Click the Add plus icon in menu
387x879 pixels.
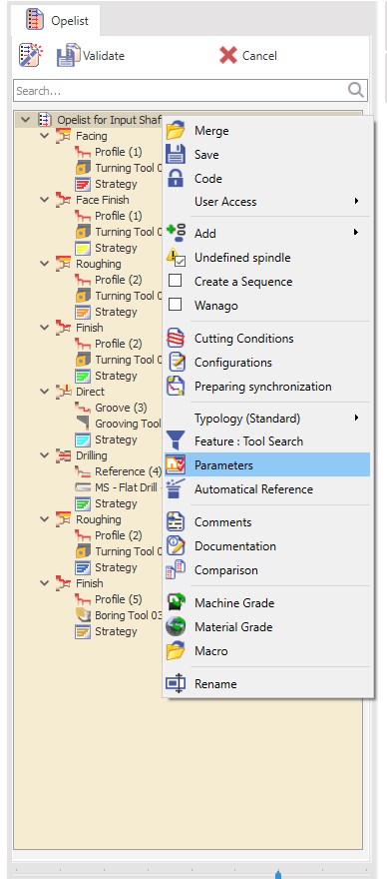[176, 233]
